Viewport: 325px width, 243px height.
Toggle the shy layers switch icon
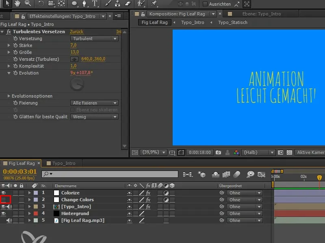click(216, 175)
